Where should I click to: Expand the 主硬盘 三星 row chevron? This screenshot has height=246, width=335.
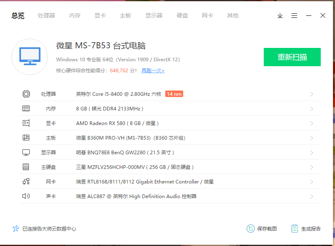[x=312, y=167]
